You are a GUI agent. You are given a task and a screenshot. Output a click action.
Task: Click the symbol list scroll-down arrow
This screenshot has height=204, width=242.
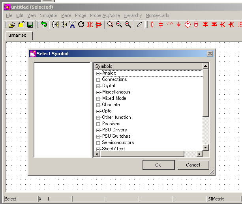tap(205, 148)
